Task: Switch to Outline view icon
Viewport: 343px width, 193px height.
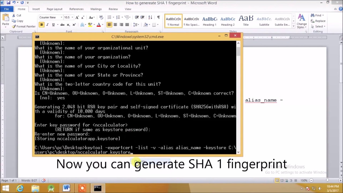Action: click(291, 180)
